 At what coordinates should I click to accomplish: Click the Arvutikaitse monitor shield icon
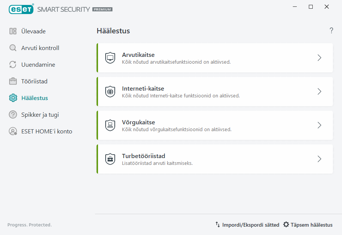[x=110, y=58]
